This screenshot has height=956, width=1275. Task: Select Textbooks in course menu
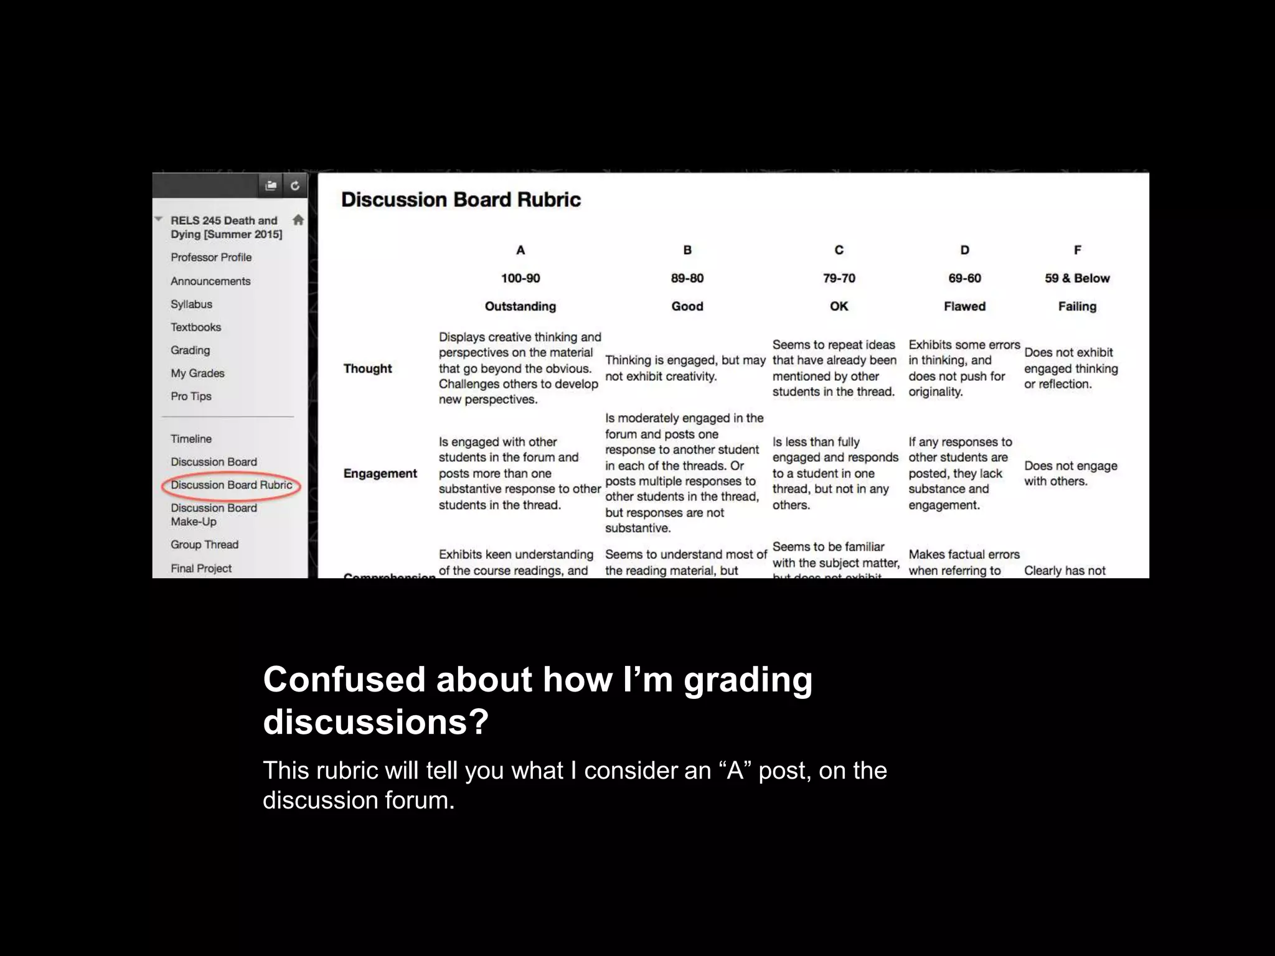tap(195, 327)
